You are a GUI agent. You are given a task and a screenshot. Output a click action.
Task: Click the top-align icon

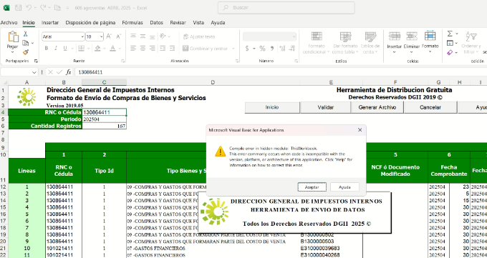[x=133, y=36]
